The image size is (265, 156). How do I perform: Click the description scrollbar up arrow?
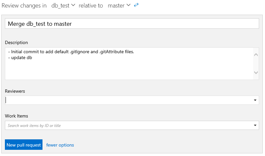pos(256,55)
